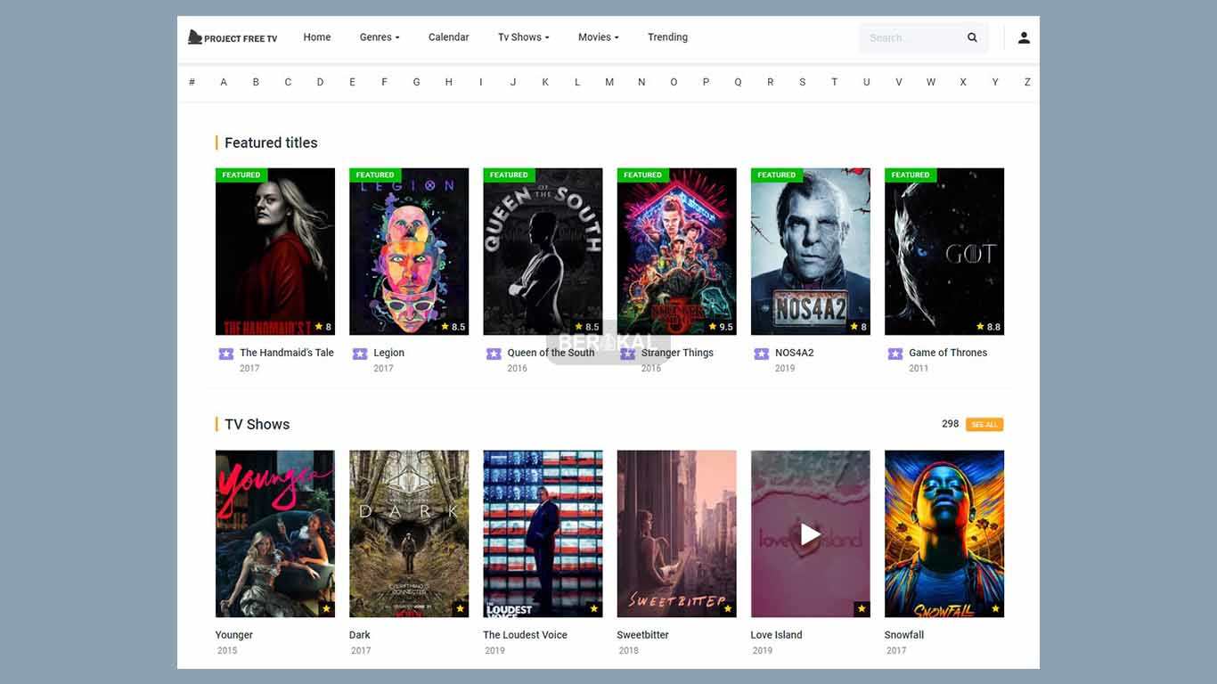Filter titles by letter M

click(609, 82)
